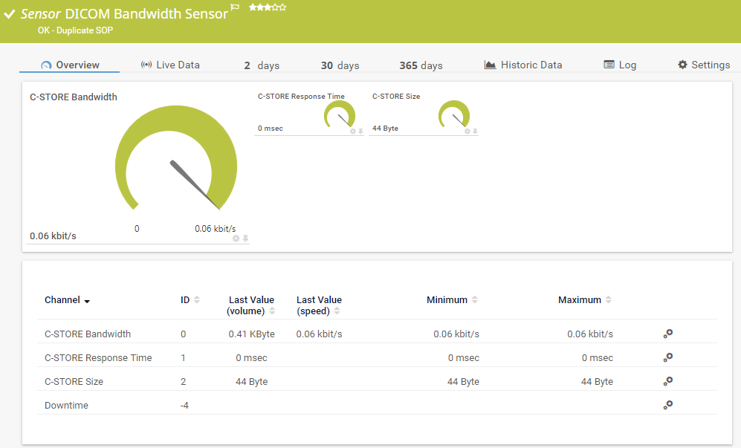The width and height of the screenshot is (741, 448).
Task: Open settings gear for C-STORE Bandwidth gauge
Action: click(236, 238)
